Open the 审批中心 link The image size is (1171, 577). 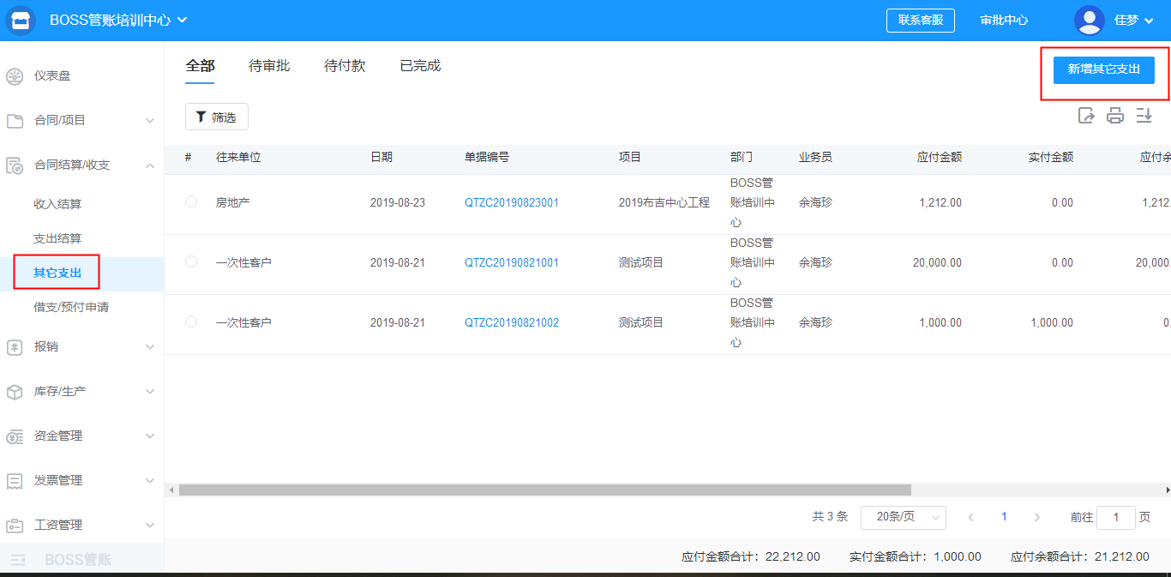coord(1004,21)
